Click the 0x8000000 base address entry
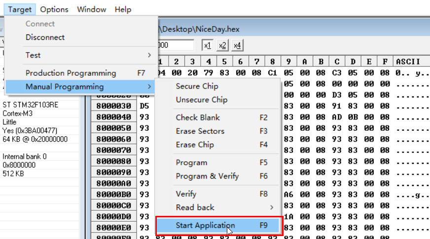The width and height of the screenshot is (430, 239). click(x=19, y=165)
